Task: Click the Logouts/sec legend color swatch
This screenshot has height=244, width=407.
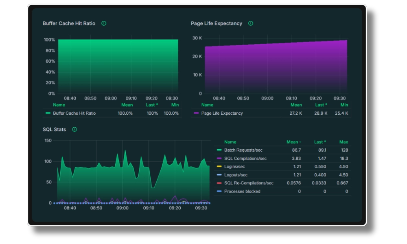Action: coord(219,175)
